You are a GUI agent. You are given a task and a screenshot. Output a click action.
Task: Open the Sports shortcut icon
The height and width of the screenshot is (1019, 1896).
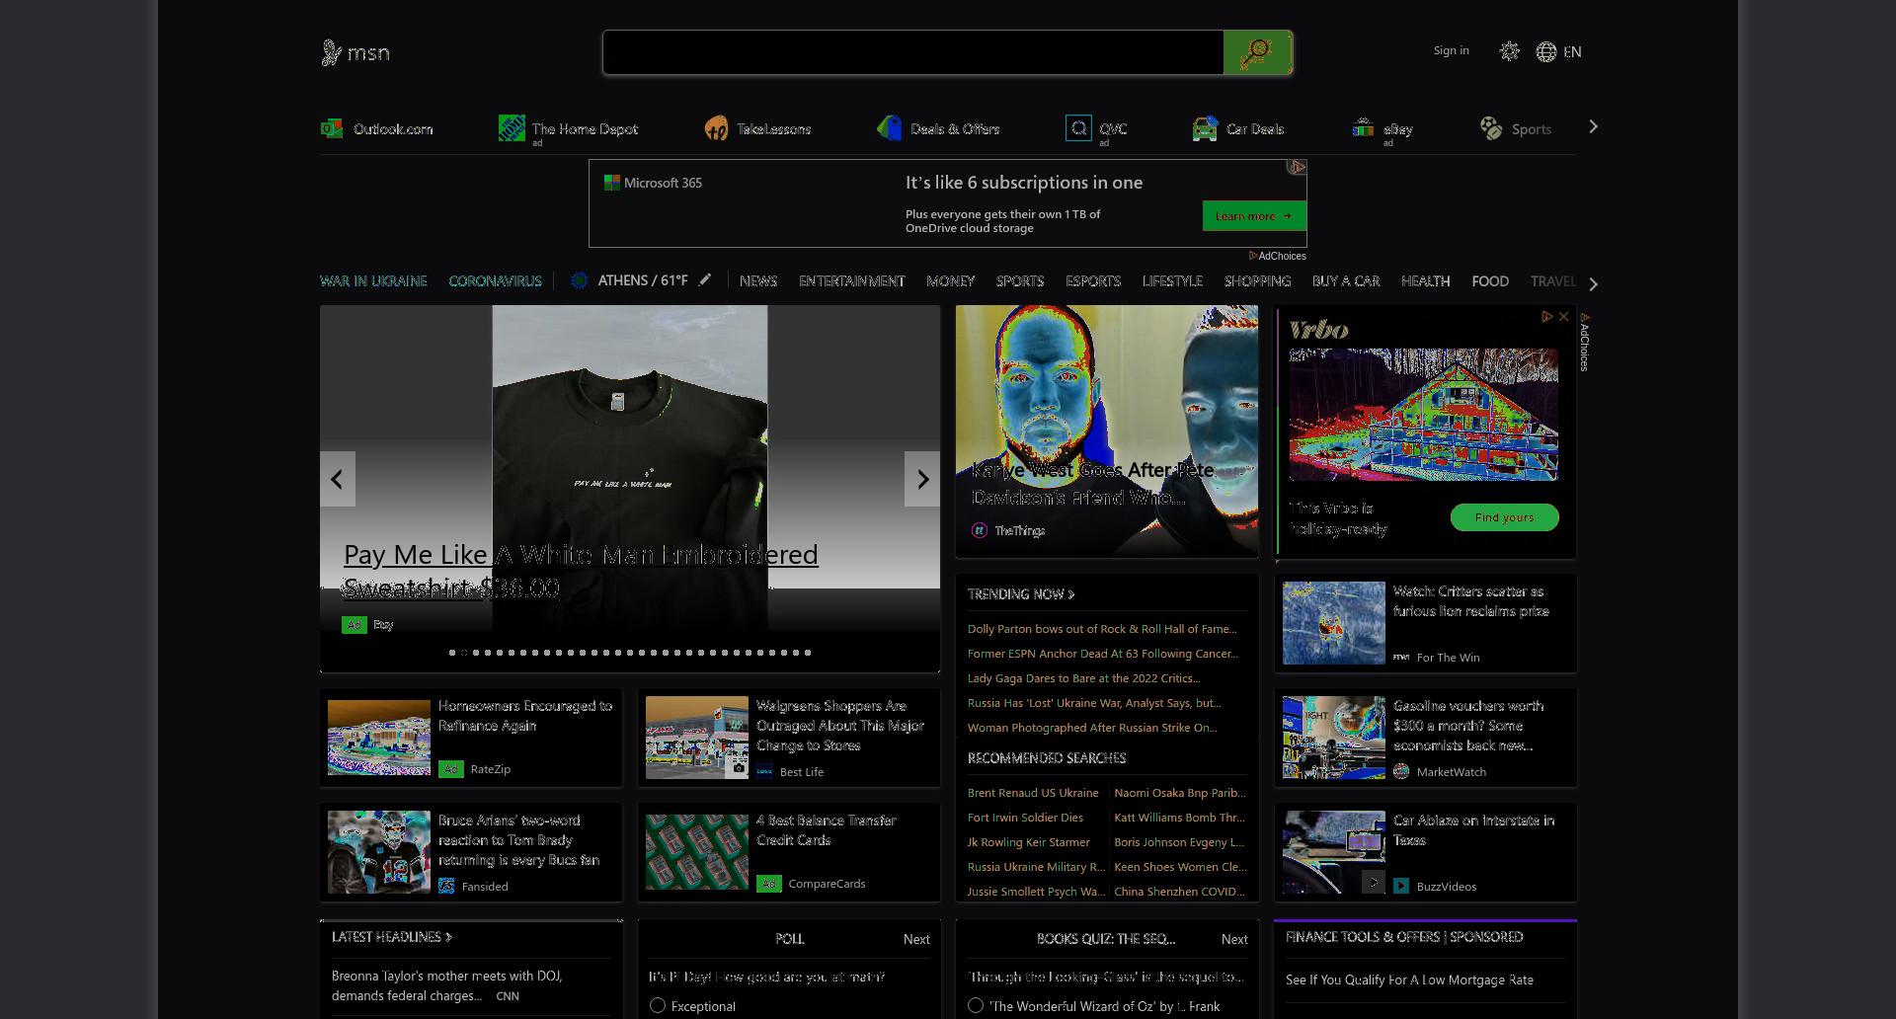[1491, 128]
